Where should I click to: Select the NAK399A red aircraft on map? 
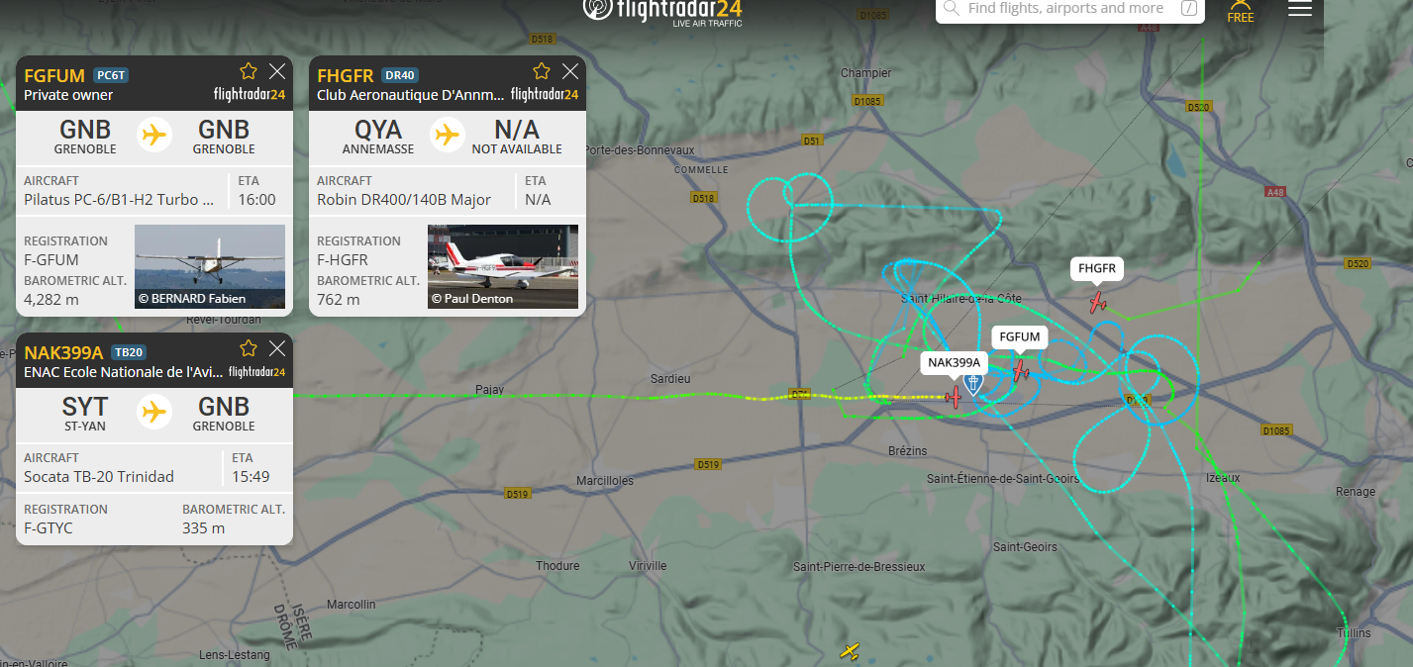point(954,398)
